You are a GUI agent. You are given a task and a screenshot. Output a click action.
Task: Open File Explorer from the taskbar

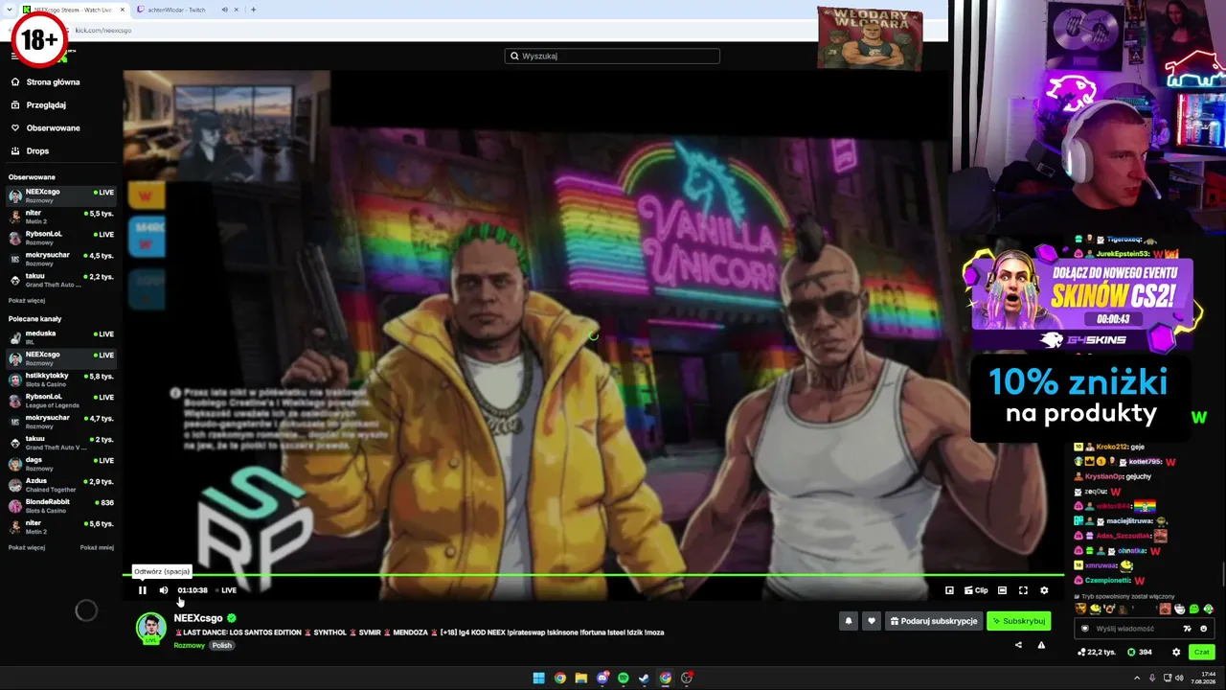click(x=581, y=678)
